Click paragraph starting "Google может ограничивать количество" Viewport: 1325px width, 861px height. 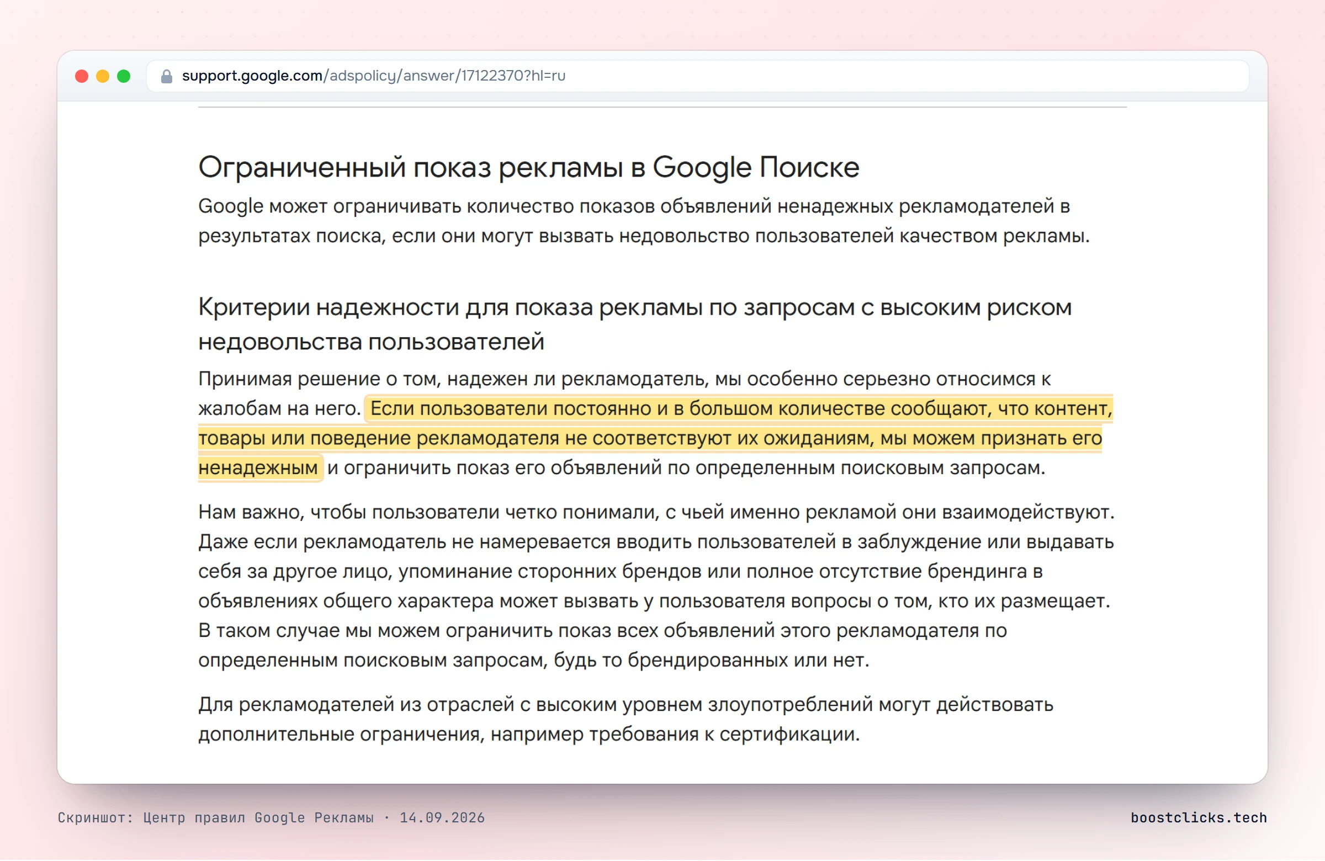(644, 221)
